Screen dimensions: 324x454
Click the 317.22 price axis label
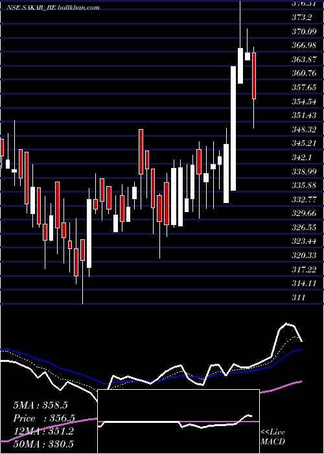304,270
